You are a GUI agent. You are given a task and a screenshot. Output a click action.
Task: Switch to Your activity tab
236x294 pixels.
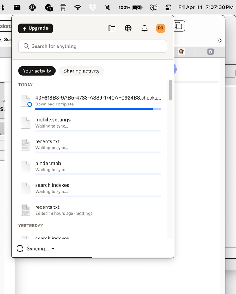tap(37, 71)
